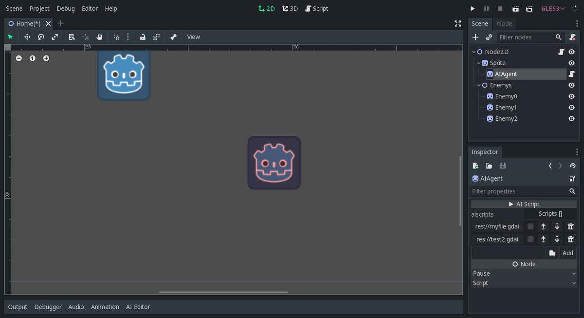The height and width of the screenshot is (318, 584).
Task: Browse for script file with folder button
Action: click(x=552, y=253)
